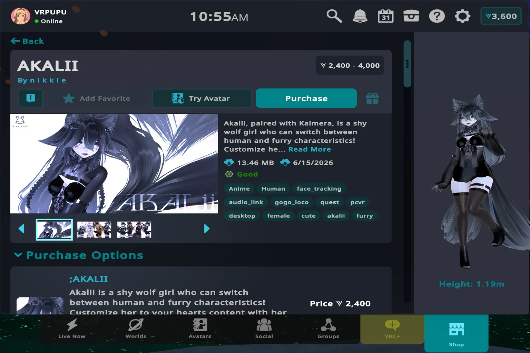Show next gallery image arrow

tap(207, 229)
